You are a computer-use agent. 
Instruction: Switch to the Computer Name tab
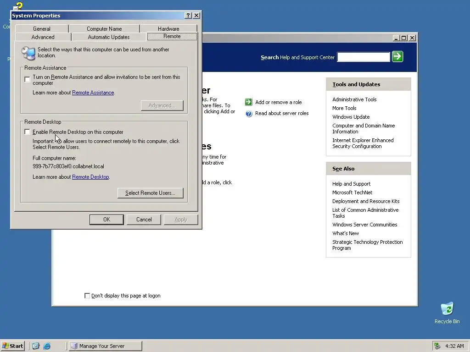(104, 29)
